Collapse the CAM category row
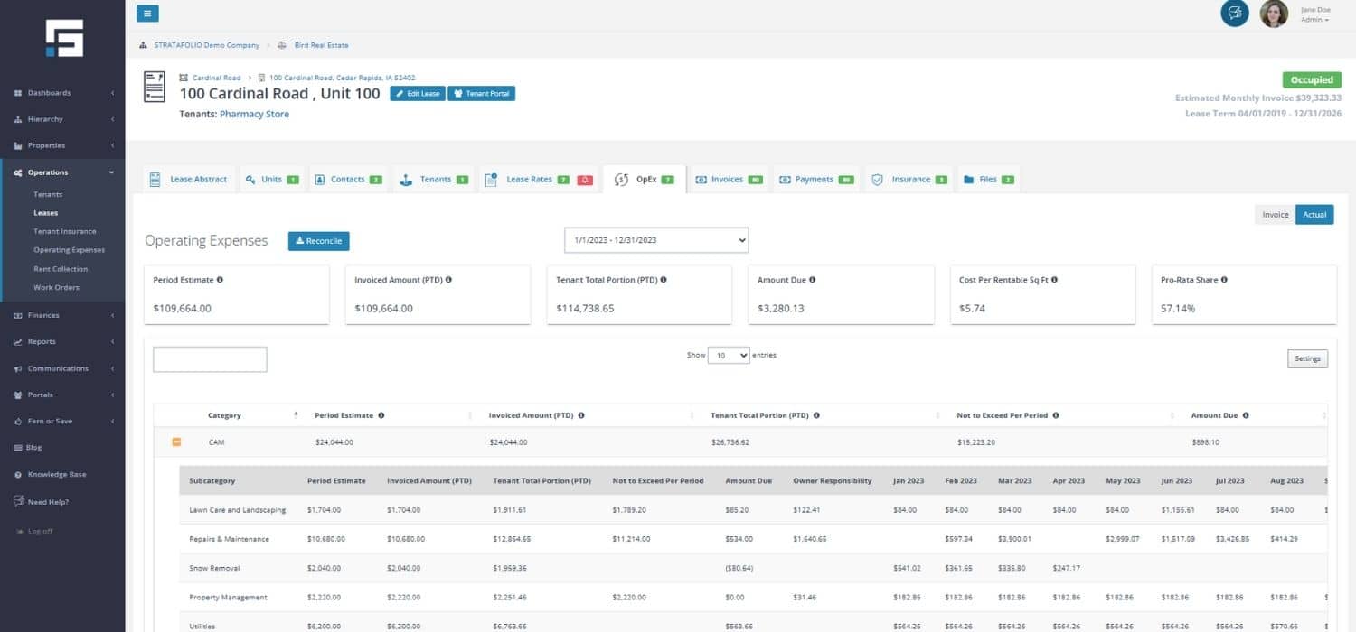Image resolution: width=1356 pixels, height=632 pixels. [176, 442]
